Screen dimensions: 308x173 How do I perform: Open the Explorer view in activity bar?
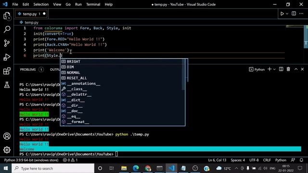click(7, 16)
